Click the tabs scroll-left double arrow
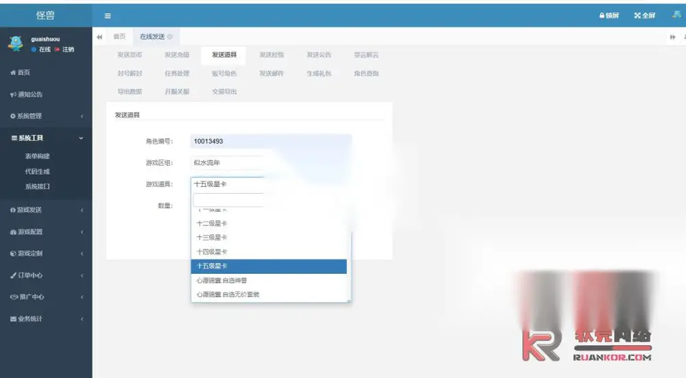The width and height of the screenshot is (686, 378). coord(99,37)
